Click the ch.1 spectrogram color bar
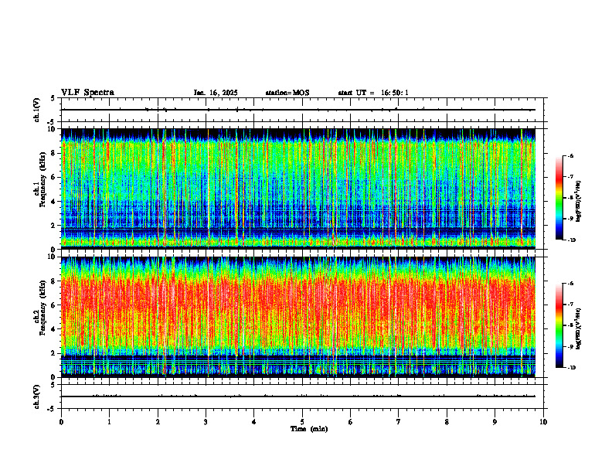612x473 pixels. click(x=559, y=198)
